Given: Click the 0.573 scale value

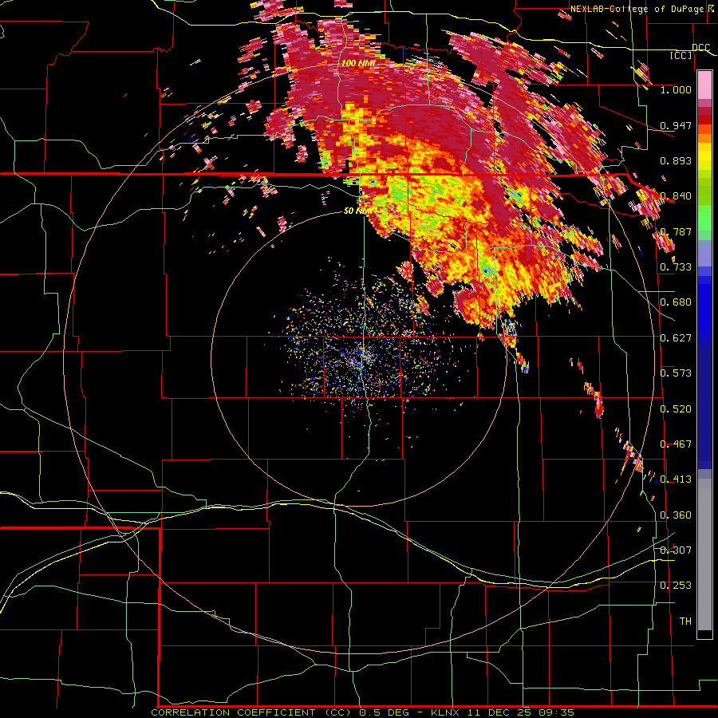Looking at the screenshot, I should coord(676,373).
